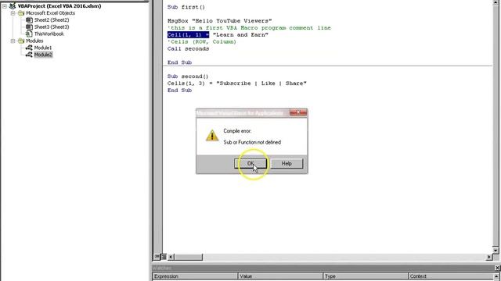The image size is (501, 281).
Task: Switch to Full Module View in the code window
Action: [164, 257]
